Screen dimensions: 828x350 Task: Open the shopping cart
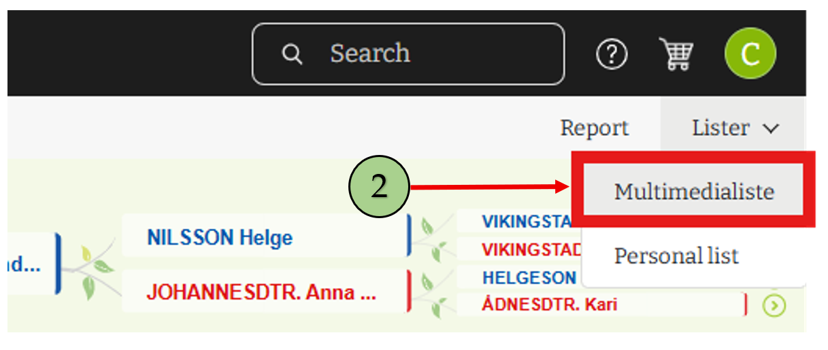(x=676, y=54)
